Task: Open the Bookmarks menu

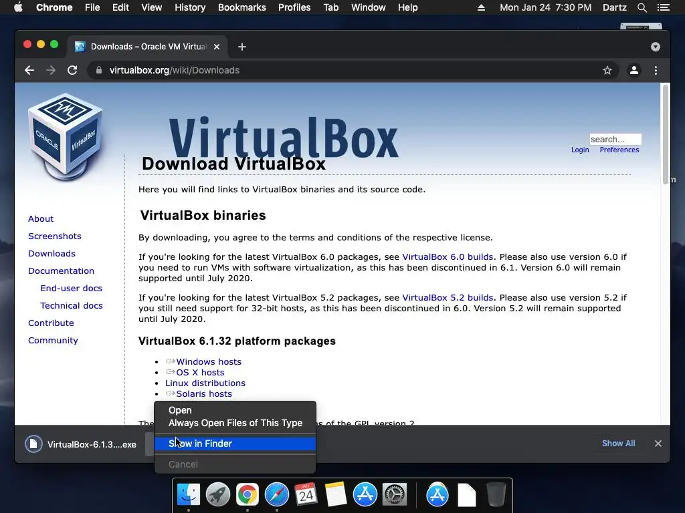Action: click(x=241, y=7)
